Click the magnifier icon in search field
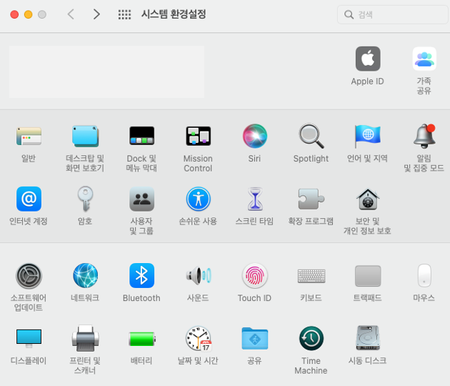450x386 pixels. (x=349, y=14)
